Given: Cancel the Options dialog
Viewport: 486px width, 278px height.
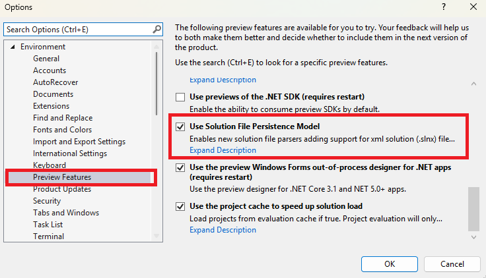Looking at the screenshot, I should [452, 264].
